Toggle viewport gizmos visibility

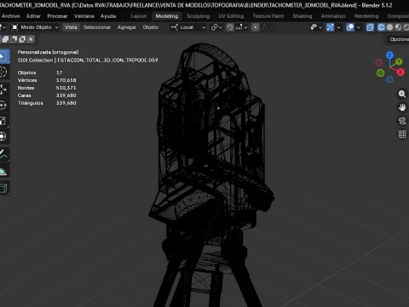(330, 27)
